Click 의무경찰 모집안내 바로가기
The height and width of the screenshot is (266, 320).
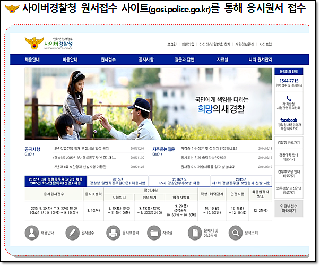coord(289,191)
